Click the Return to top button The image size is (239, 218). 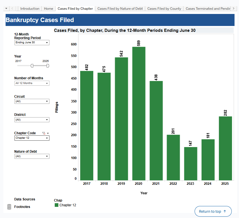(213, 211)
